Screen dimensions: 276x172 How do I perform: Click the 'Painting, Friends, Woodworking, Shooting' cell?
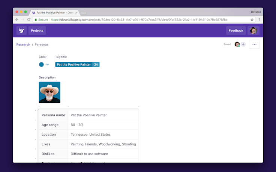coord(103,144)
